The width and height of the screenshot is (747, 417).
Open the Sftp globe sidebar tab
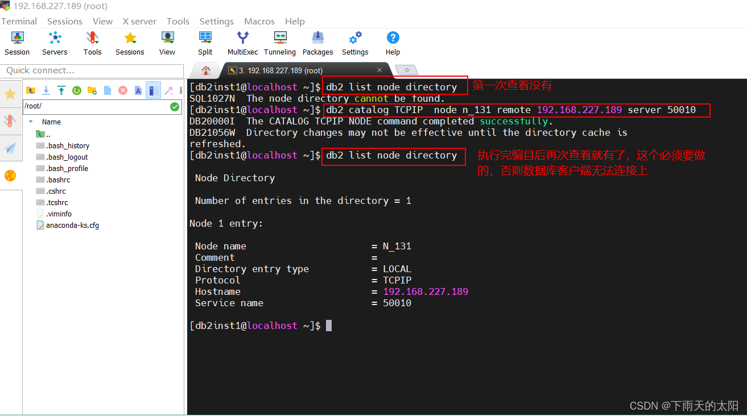coord(10,176)
